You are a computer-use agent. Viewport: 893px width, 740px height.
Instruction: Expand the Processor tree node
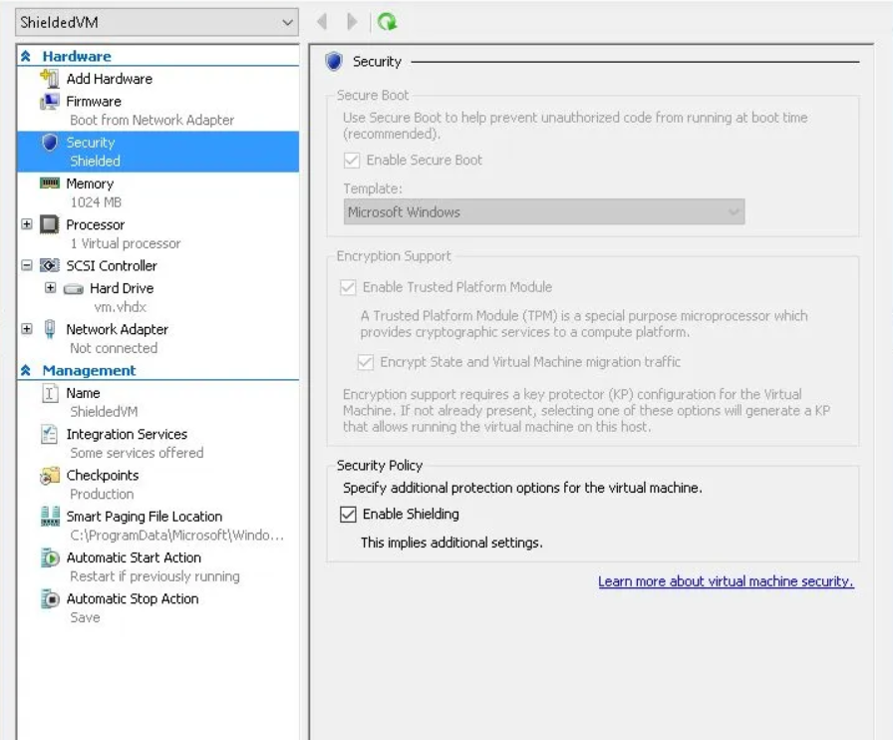click(27, 225)
